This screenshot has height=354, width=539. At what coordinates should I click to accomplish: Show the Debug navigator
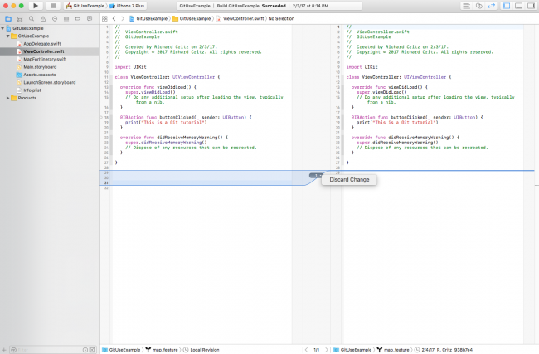[66, 18]
